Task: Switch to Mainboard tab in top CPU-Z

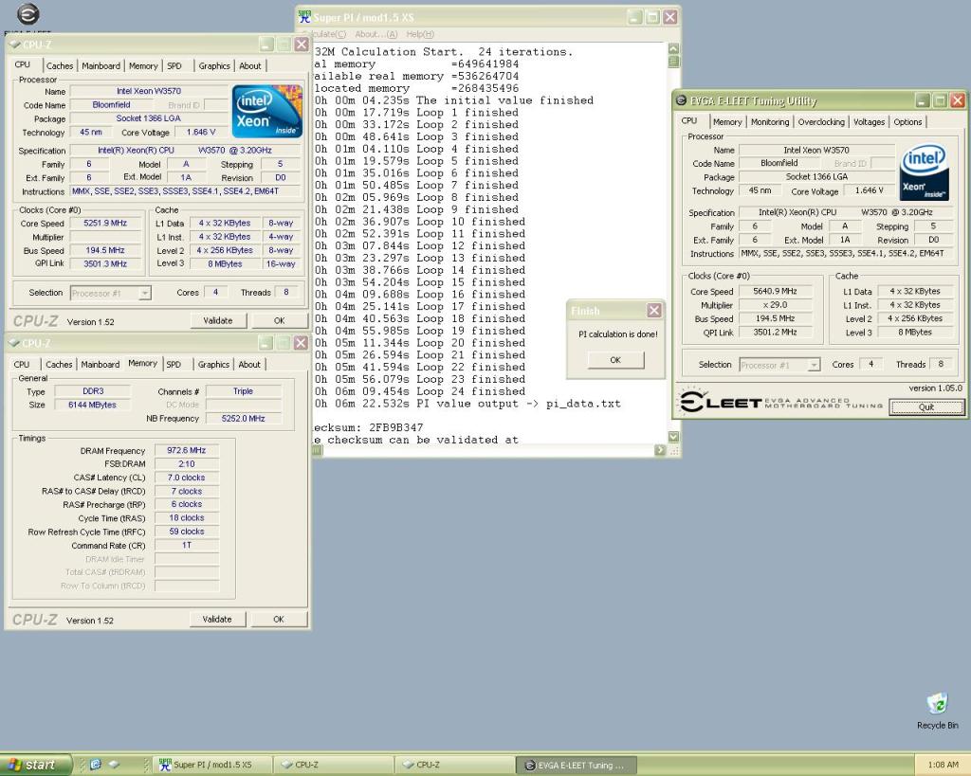Action: (101, 65)
